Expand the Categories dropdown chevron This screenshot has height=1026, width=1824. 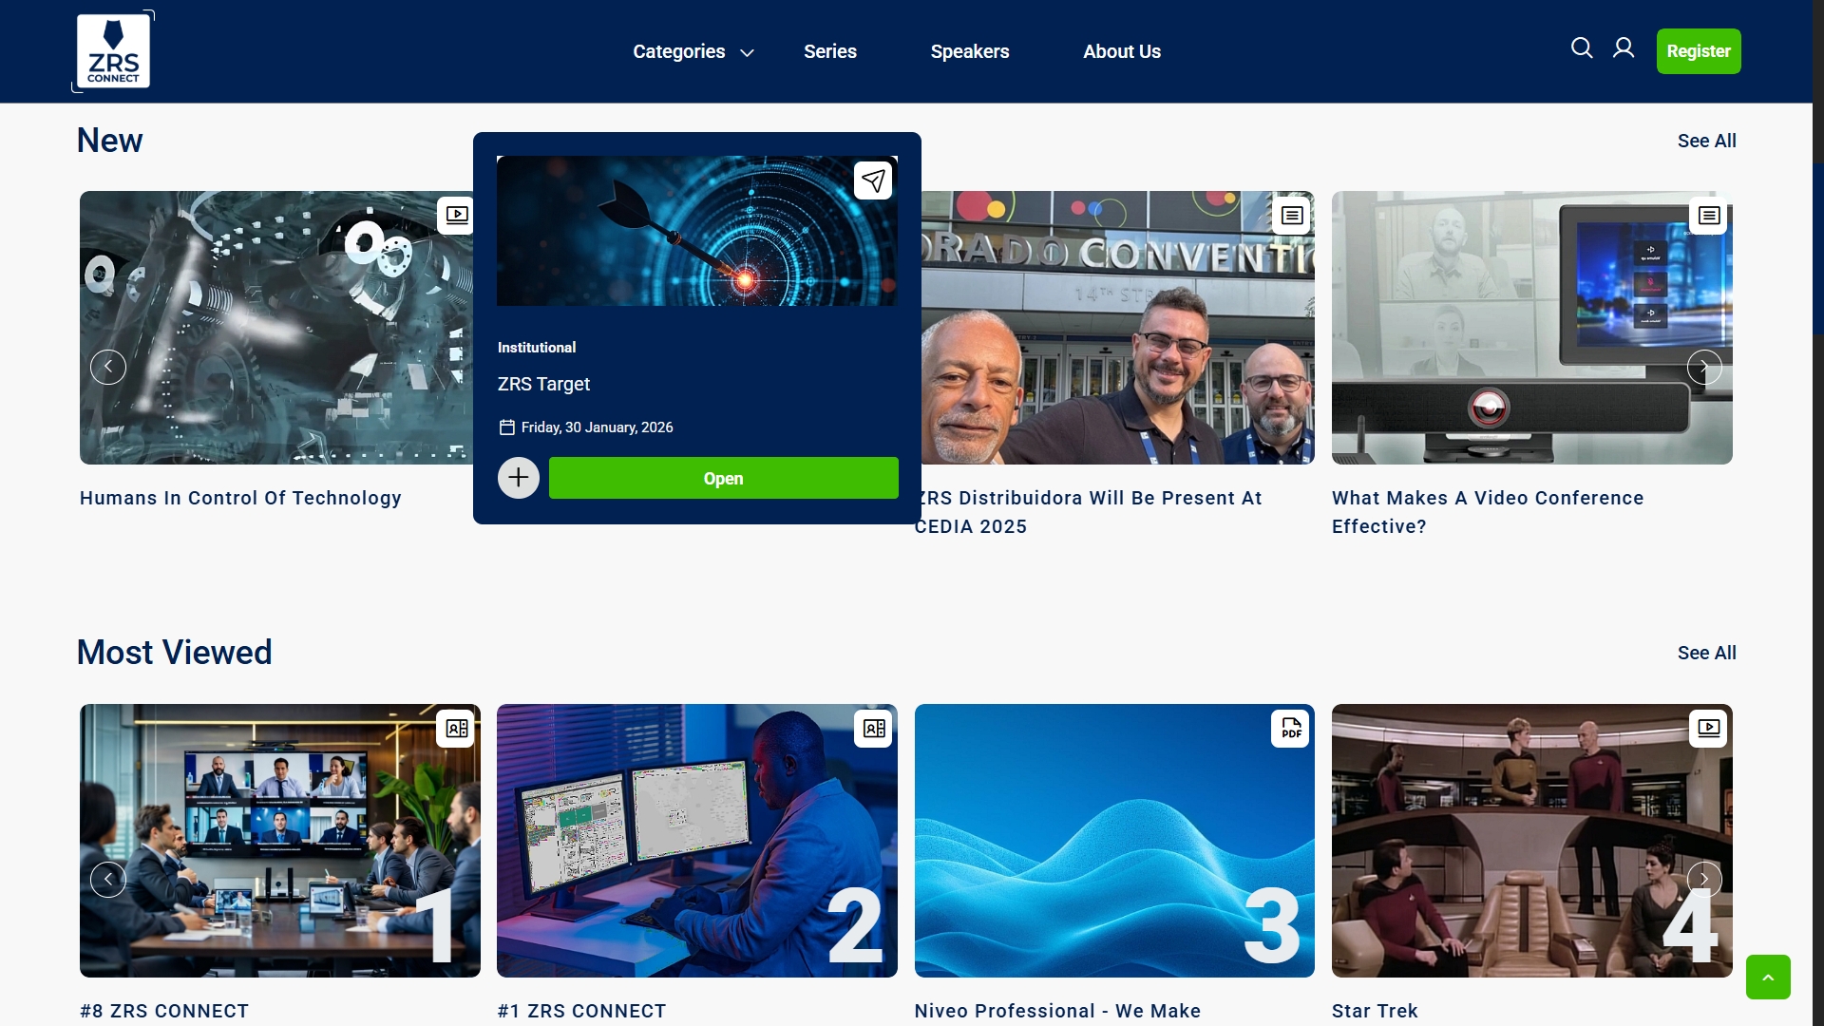coord(748,53)
